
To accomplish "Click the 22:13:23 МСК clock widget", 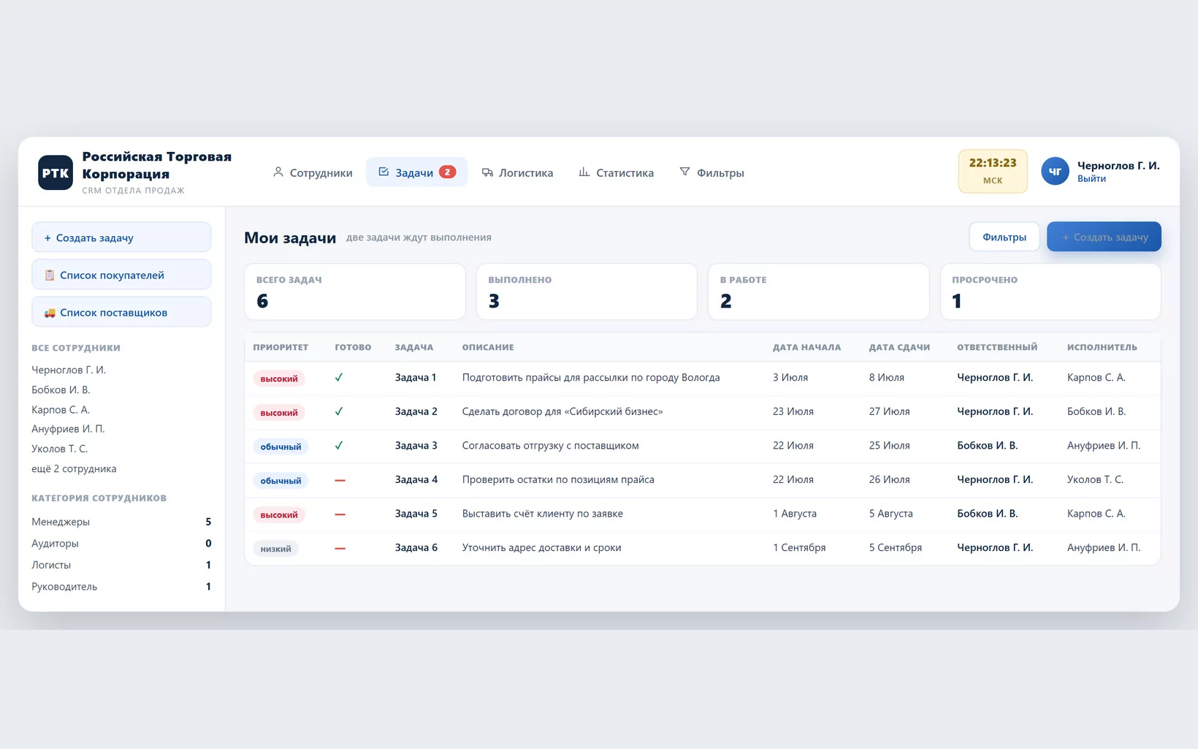I will [x=993, y=172].
